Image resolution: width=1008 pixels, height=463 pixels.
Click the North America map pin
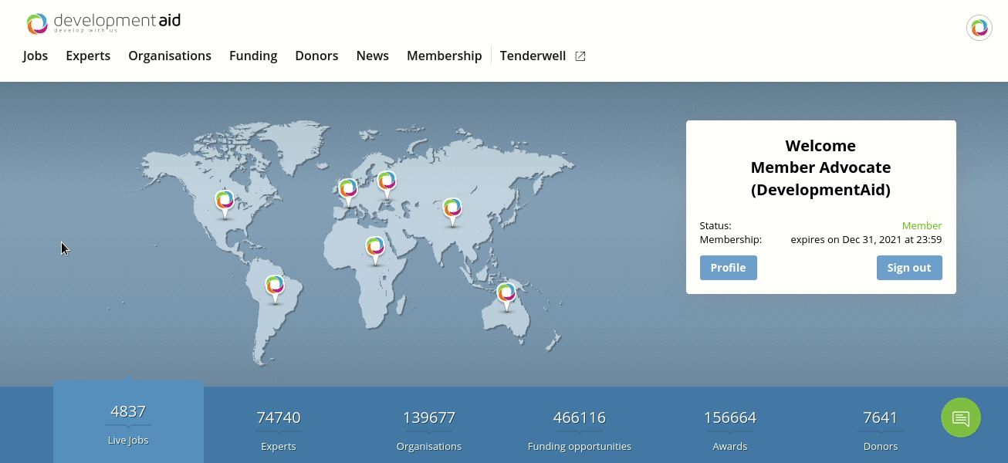pyautogui.click(x=225, y=202)
